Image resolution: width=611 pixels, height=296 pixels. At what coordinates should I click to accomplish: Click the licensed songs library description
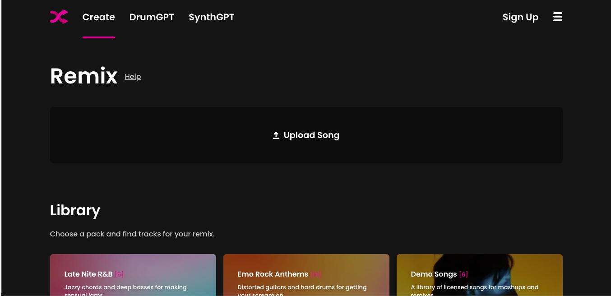474,287
